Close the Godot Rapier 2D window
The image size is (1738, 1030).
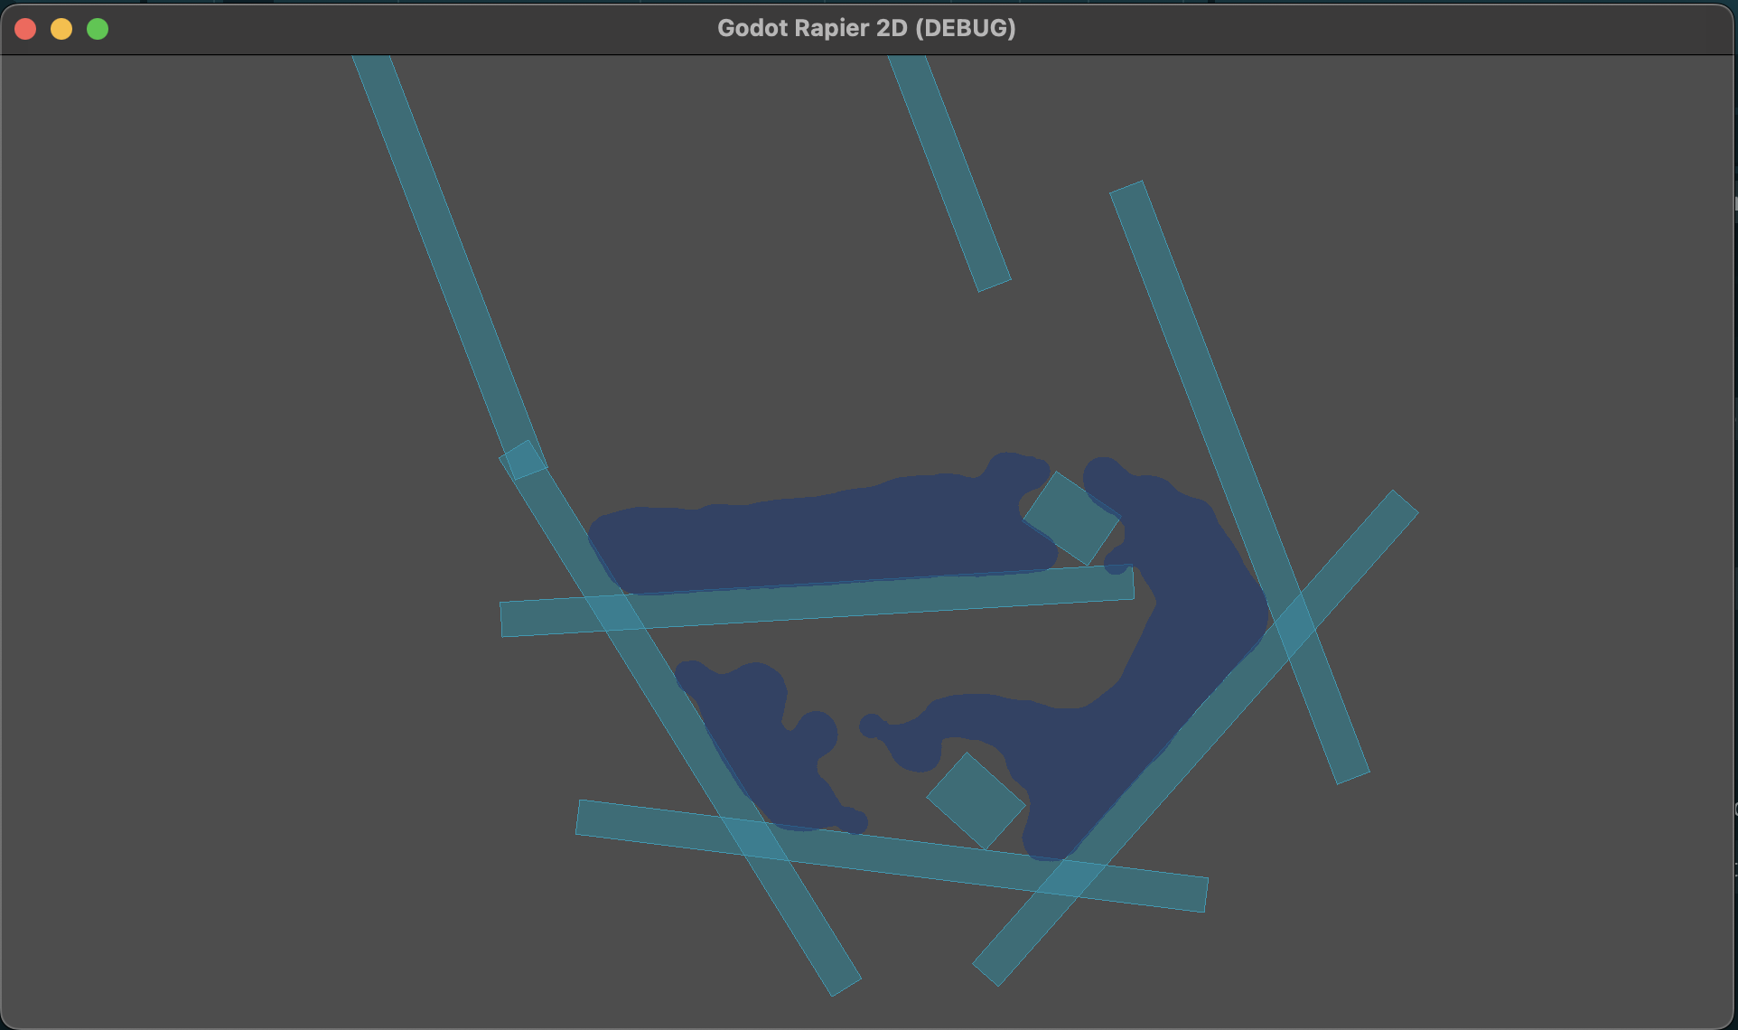click(x=25, y=29)
